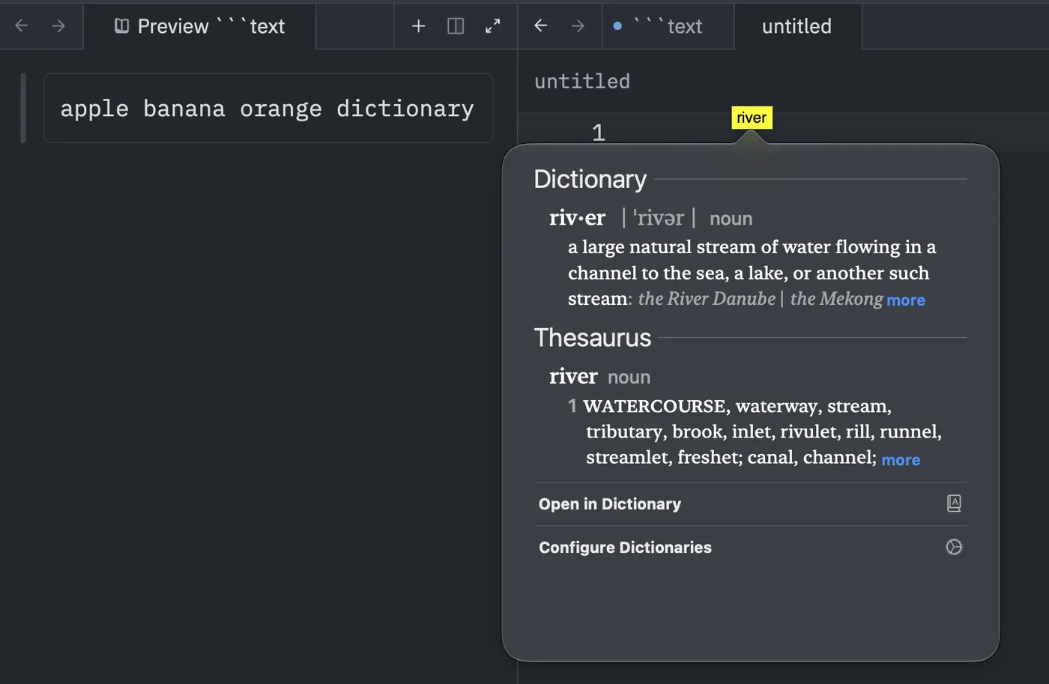
Task: Show more of the Dictionary definition
Action: pyautogui.click(x=906, y=300)
